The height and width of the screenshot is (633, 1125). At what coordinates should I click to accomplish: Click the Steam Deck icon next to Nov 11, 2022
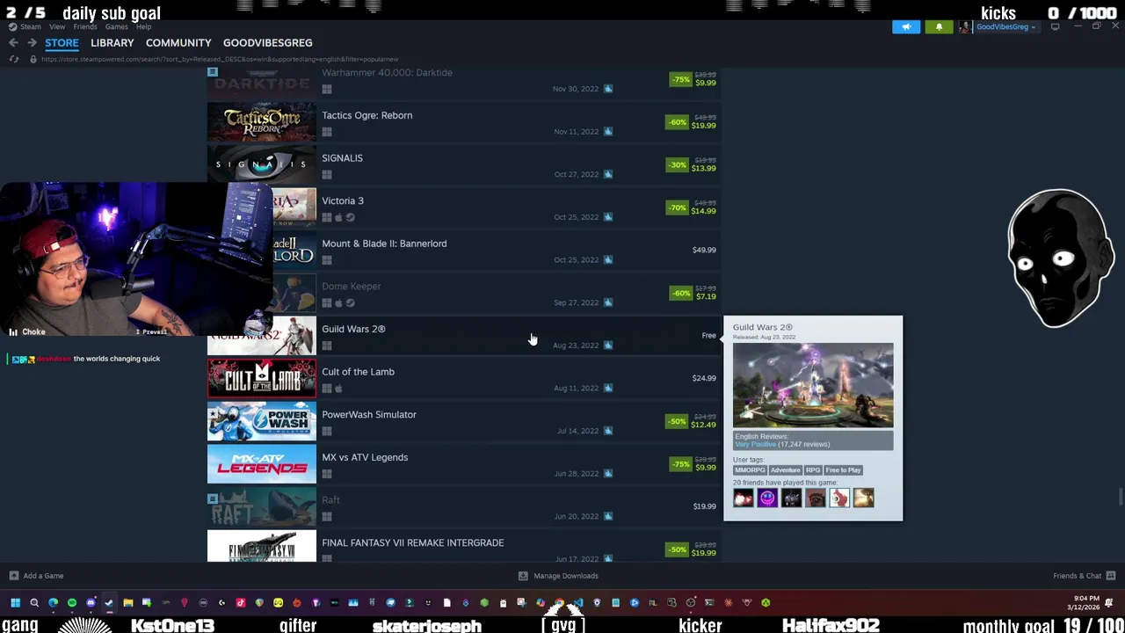click(607, 132)
